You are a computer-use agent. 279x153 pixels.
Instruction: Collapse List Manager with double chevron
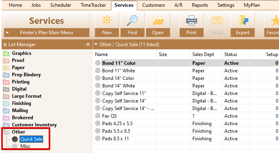click(x=88, y=44)
